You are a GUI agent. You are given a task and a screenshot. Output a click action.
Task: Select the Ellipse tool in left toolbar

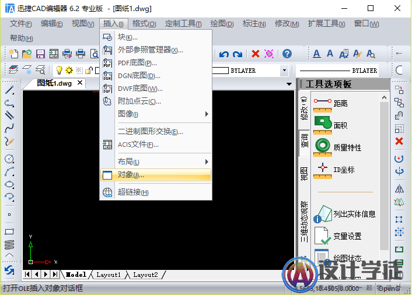pos(9,184)
